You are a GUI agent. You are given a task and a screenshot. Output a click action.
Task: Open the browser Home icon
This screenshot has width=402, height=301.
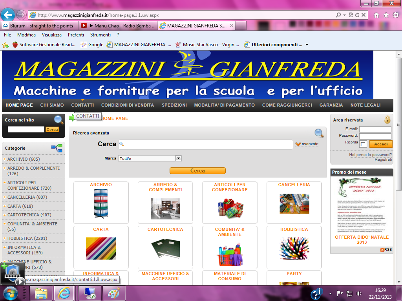click(376, 15)
